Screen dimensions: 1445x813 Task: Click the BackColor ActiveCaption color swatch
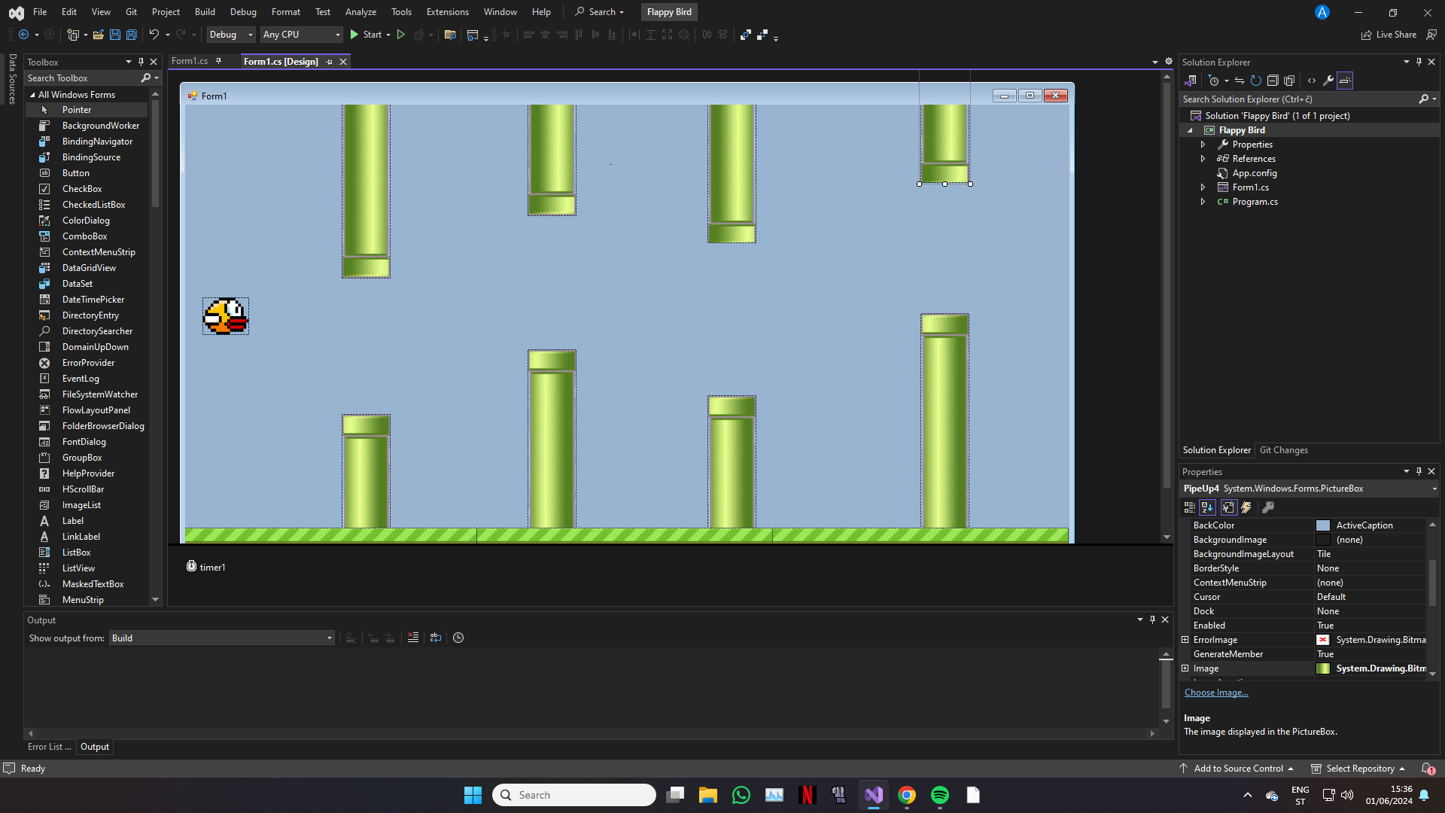(1323, 525)
